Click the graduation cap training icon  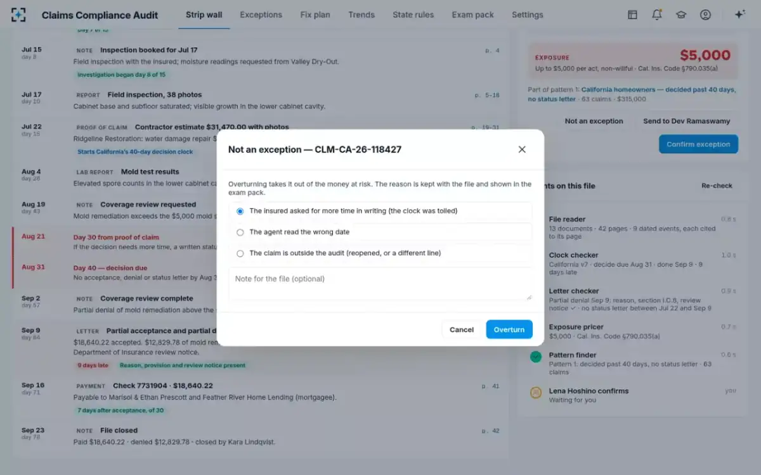click(681, 15)
